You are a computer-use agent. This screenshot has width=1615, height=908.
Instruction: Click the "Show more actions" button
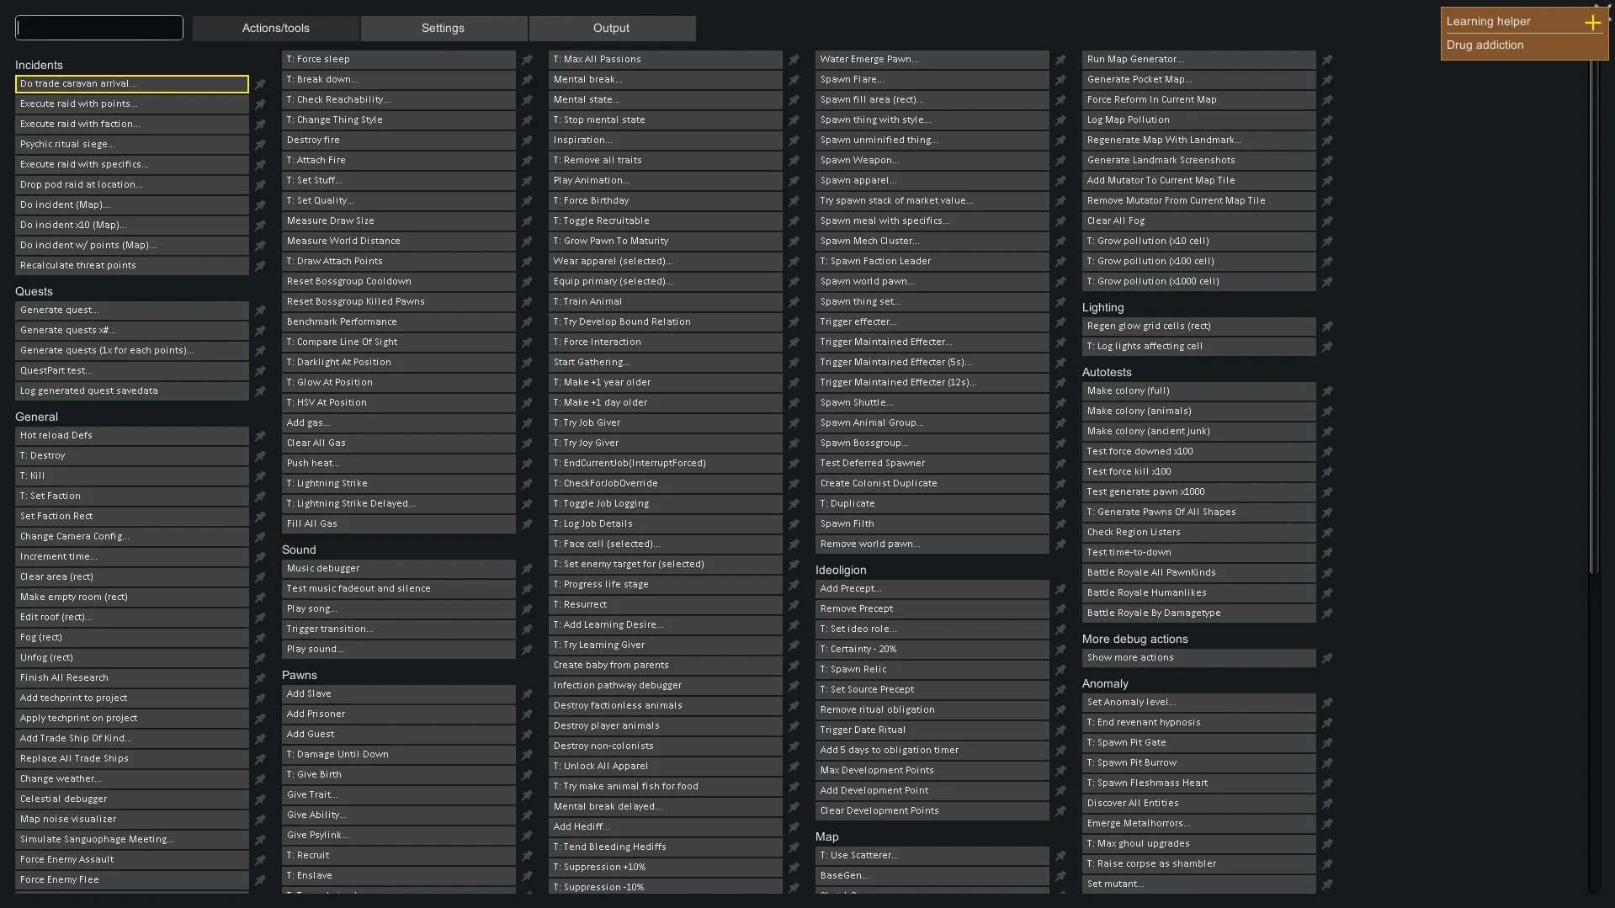(1198, 658)
